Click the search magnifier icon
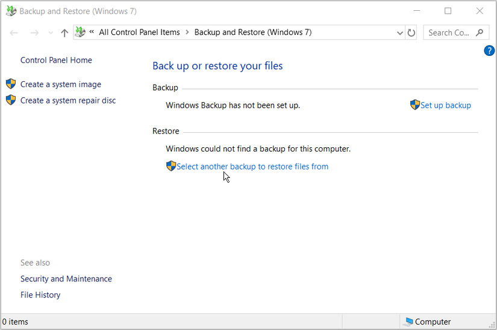This screenshot has height=330, width=497. click(480, 32)
